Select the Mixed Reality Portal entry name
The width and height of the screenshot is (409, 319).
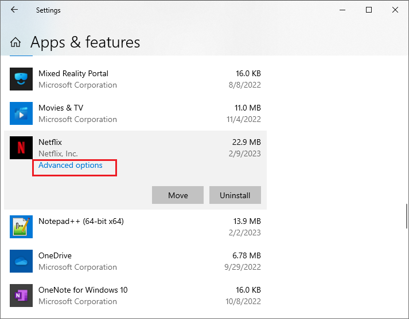[73, 73]
